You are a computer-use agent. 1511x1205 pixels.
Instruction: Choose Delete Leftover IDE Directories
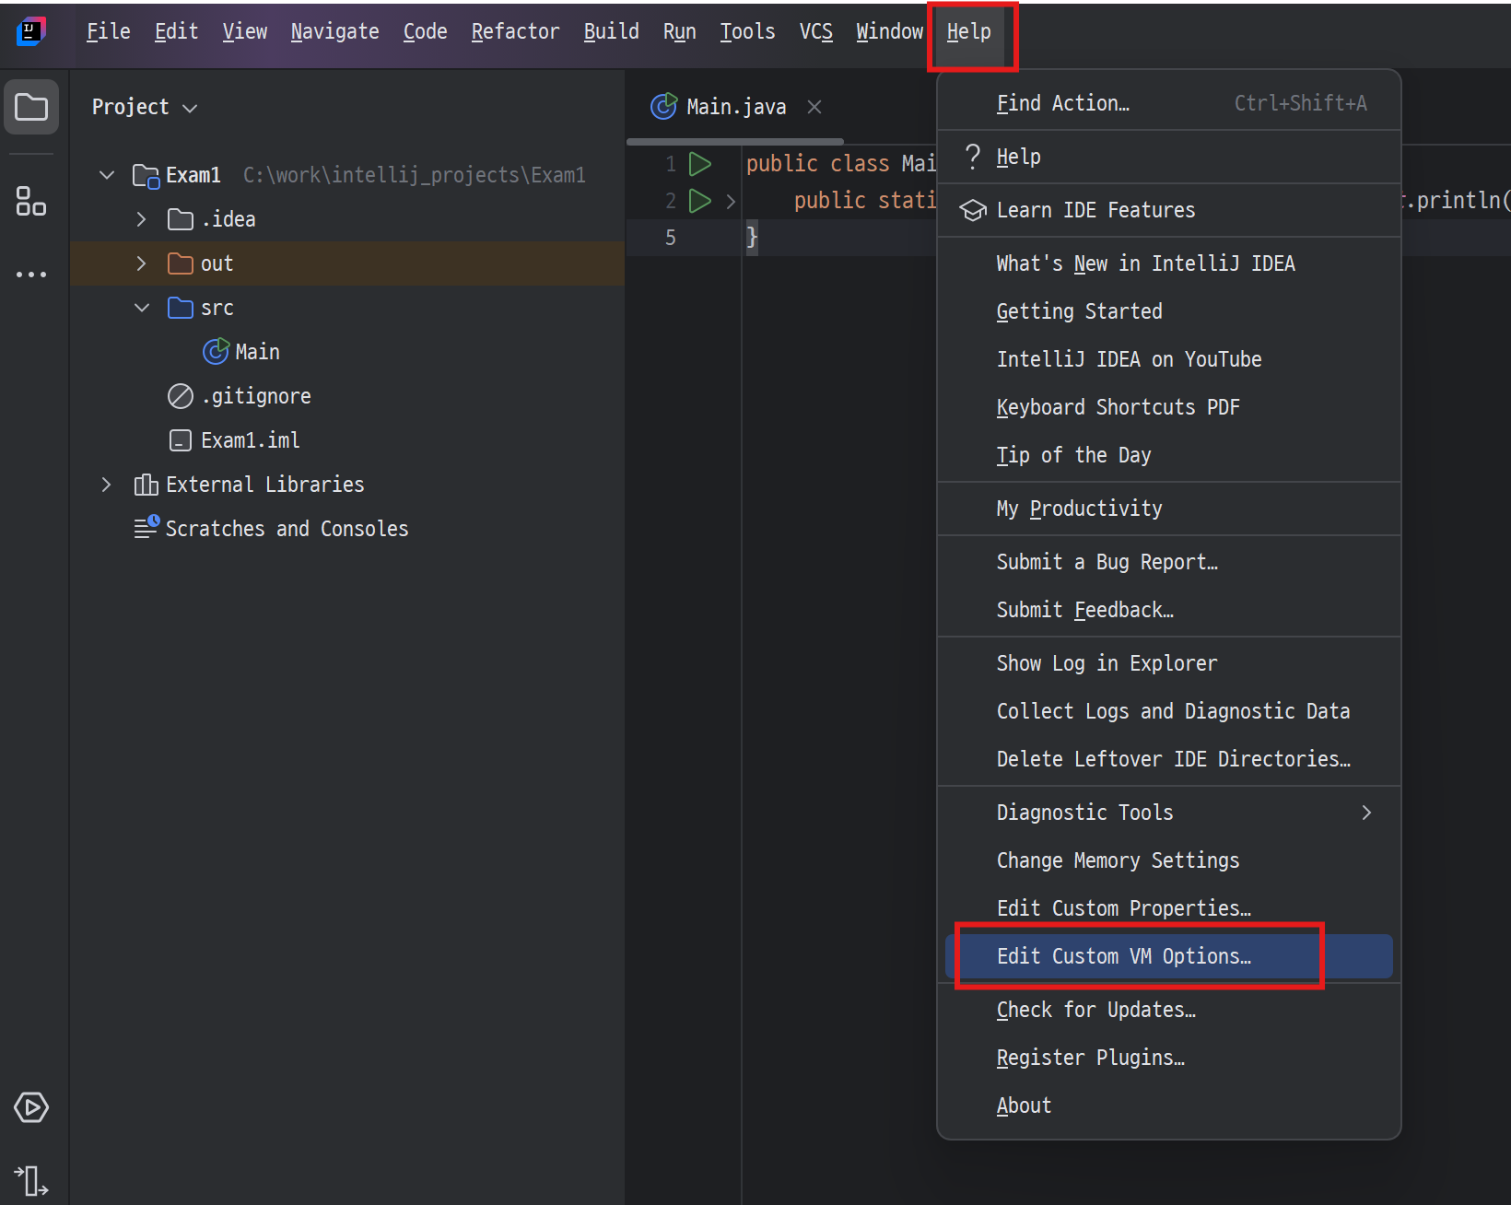coord(1169,759)
